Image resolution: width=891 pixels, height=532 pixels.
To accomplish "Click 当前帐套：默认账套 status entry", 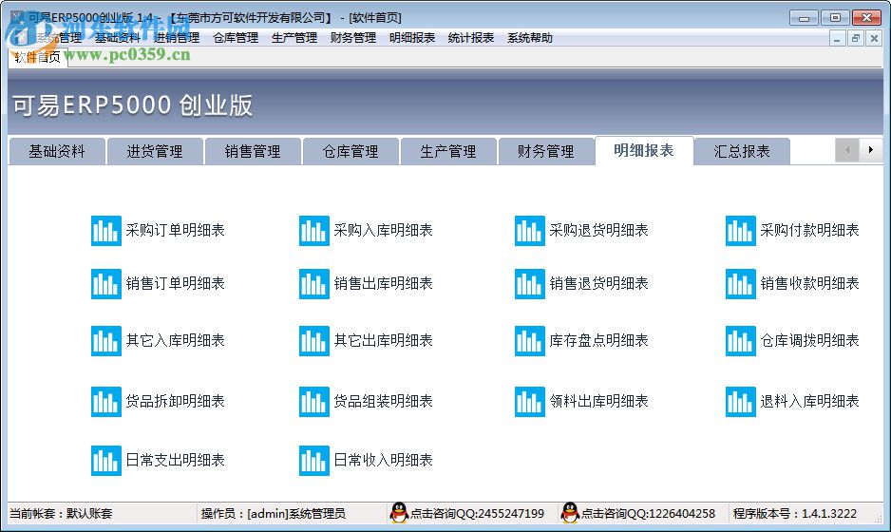I will 61,514.
